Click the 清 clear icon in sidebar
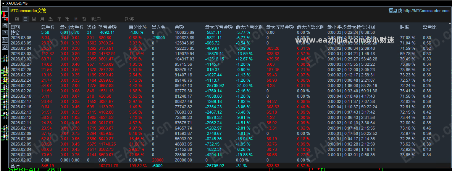 pyautogui.click(x=5, y=25)
